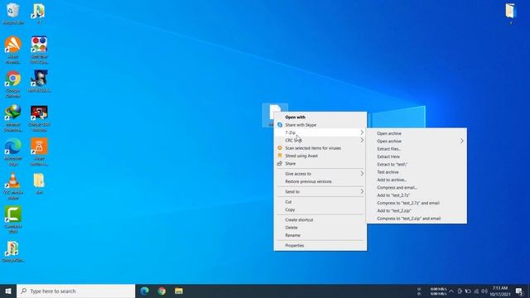Select the Google Chrome desktop shortcut

pos(13,84)
